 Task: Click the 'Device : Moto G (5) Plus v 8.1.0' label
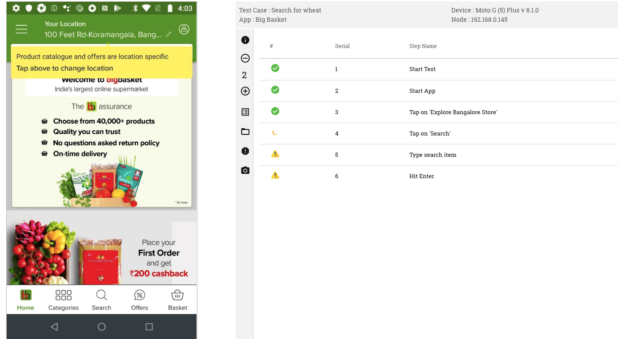tap(495, 10)
